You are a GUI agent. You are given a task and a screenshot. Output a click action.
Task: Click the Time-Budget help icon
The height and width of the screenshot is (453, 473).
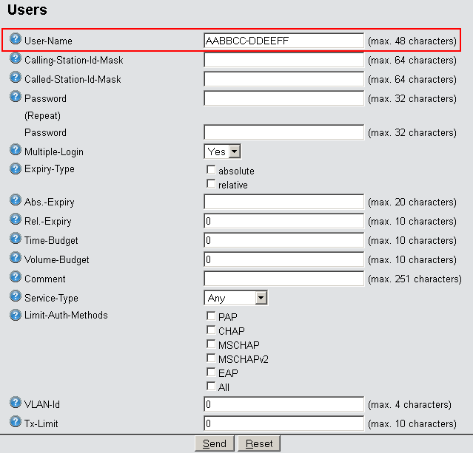[x=16, y=239]
